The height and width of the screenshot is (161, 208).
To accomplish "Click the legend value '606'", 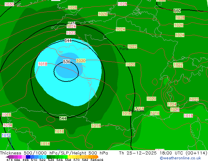I will 100,160.
